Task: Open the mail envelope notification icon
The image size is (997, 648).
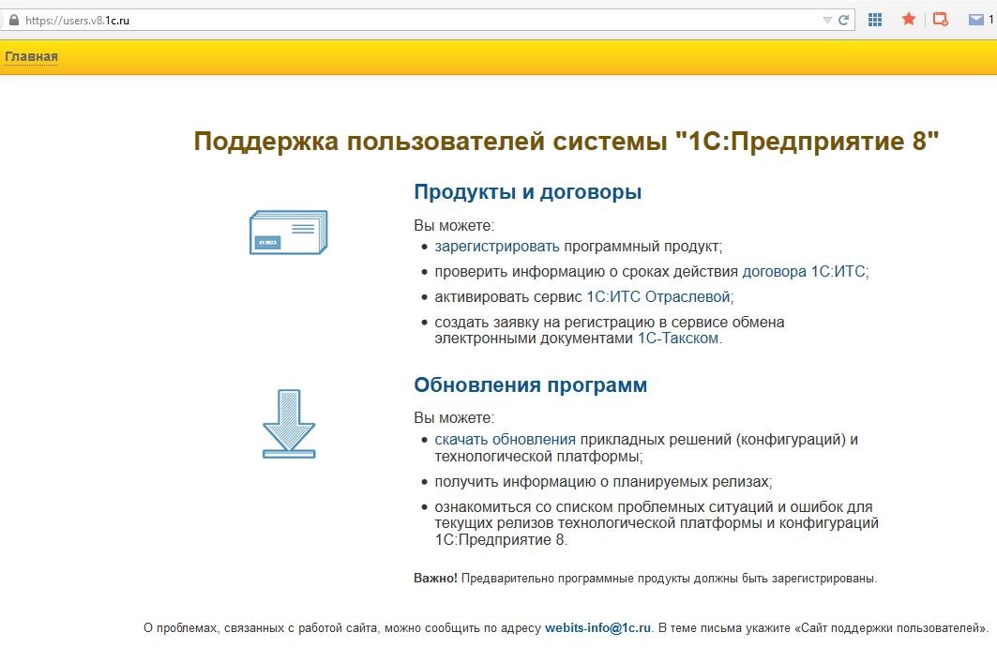Action: pos(975,20)
